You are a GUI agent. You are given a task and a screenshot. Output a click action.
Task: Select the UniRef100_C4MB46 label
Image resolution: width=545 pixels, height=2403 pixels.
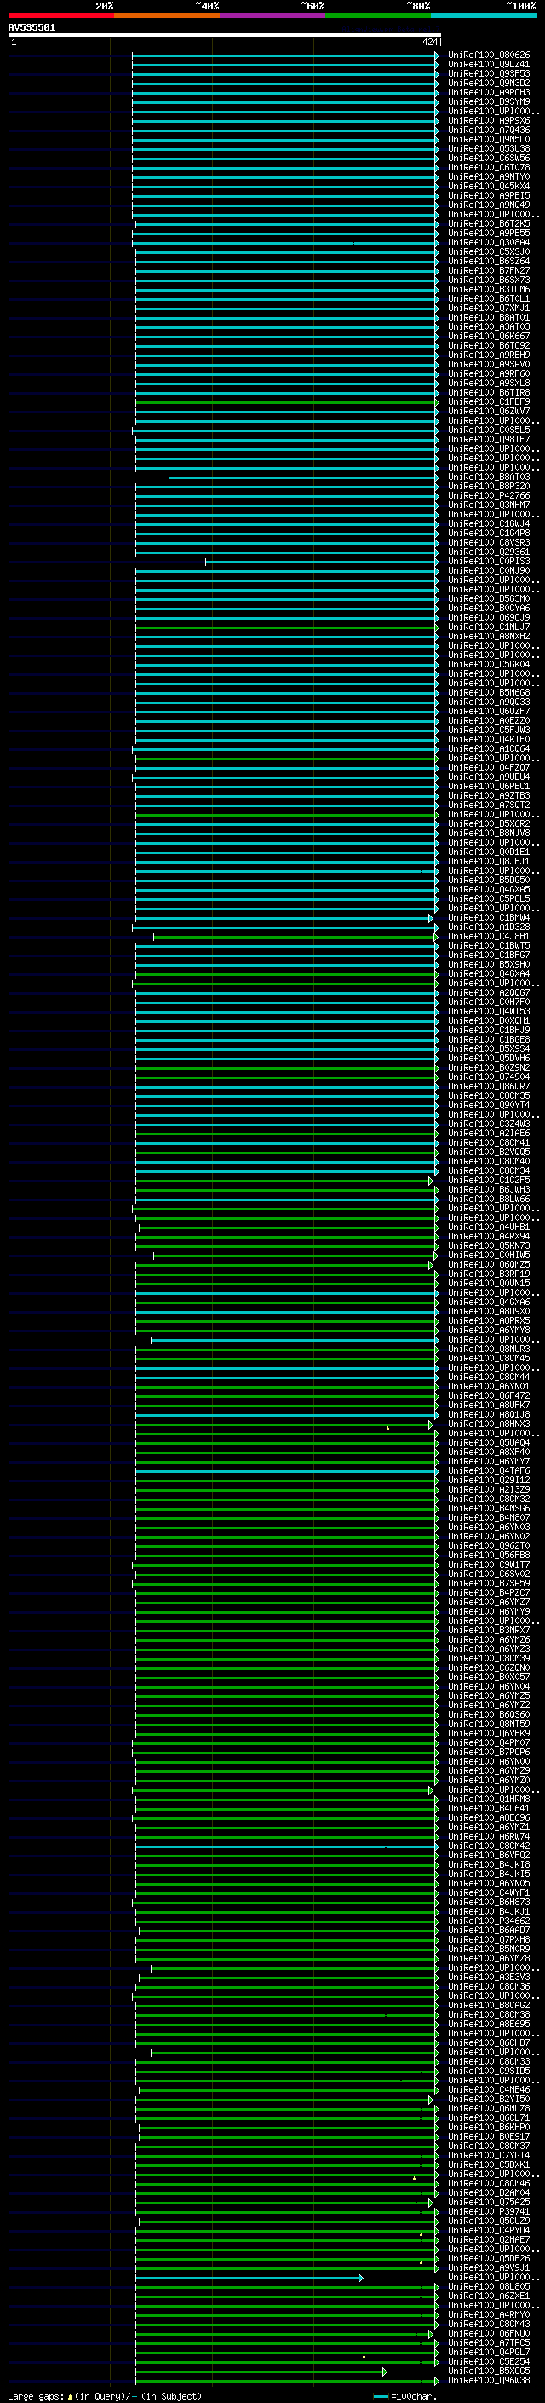[489, 2089]
